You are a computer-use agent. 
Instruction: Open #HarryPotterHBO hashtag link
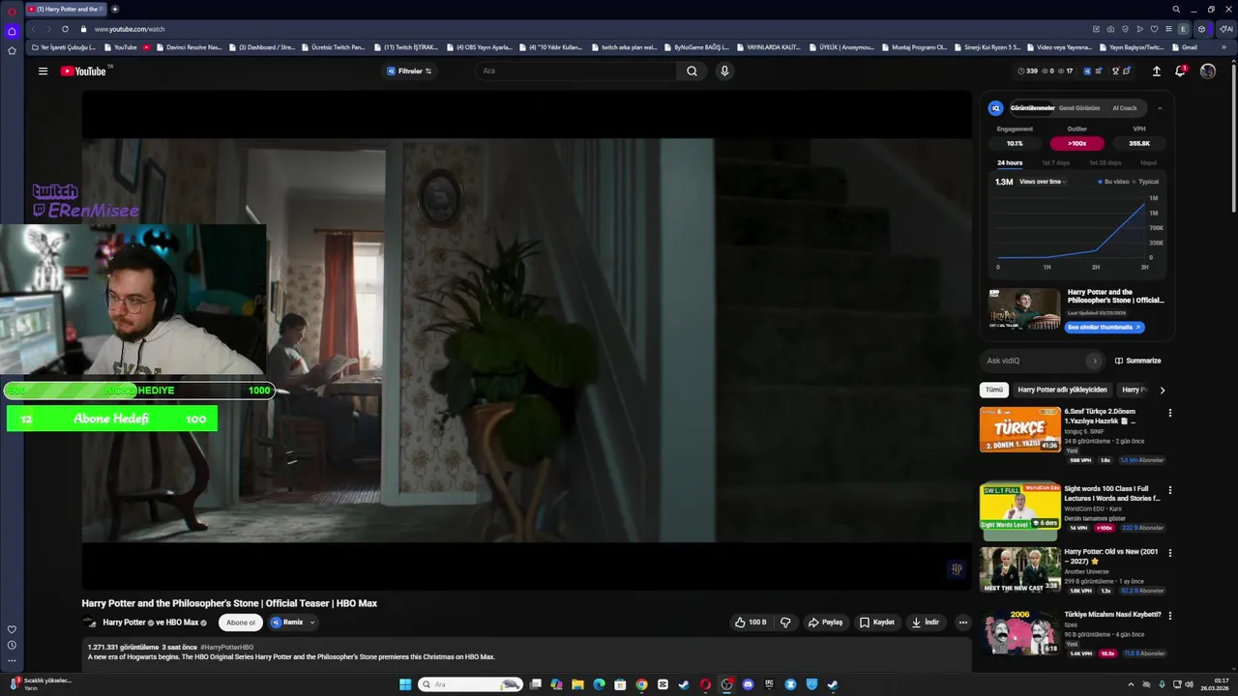(227, 648)
